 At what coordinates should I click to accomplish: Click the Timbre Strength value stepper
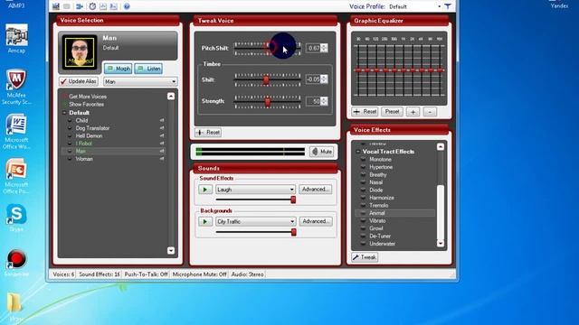coord(324,101)
